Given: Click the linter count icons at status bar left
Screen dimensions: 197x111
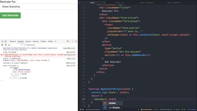Looking at the screenshot, I should 82,109.
